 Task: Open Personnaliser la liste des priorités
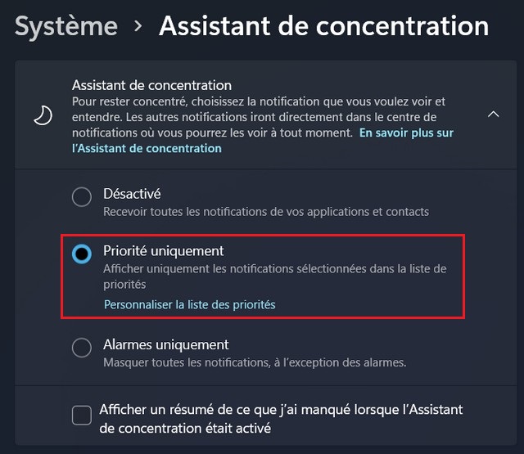pyautogui.click(x=189, y=304)
